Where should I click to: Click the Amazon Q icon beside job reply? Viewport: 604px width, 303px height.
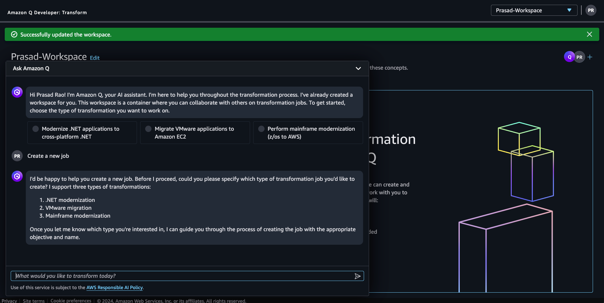pyautogui.click(x=17, y=176)
